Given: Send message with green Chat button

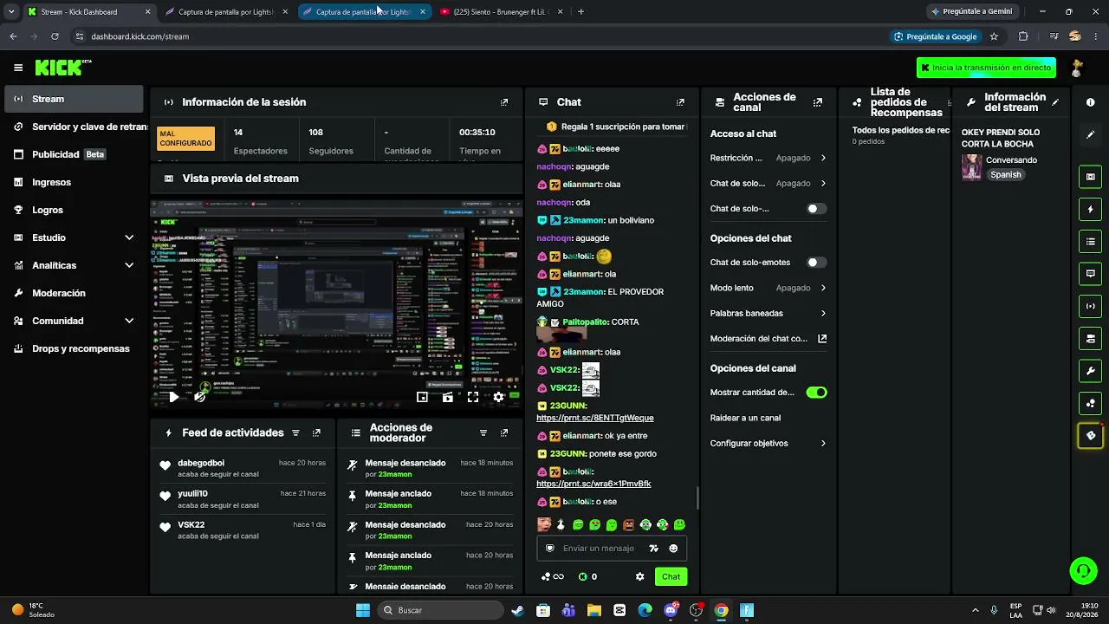Looking at the screenshot, I should tap(671, 576).
